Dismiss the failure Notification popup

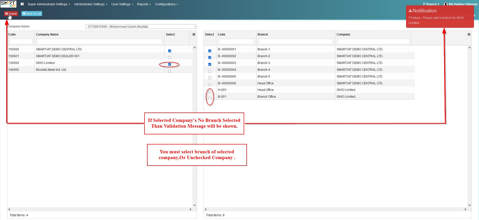coord(440,17)
